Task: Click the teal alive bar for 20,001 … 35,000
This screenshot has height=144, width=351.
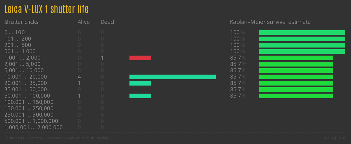Action: tap(140, 83)
